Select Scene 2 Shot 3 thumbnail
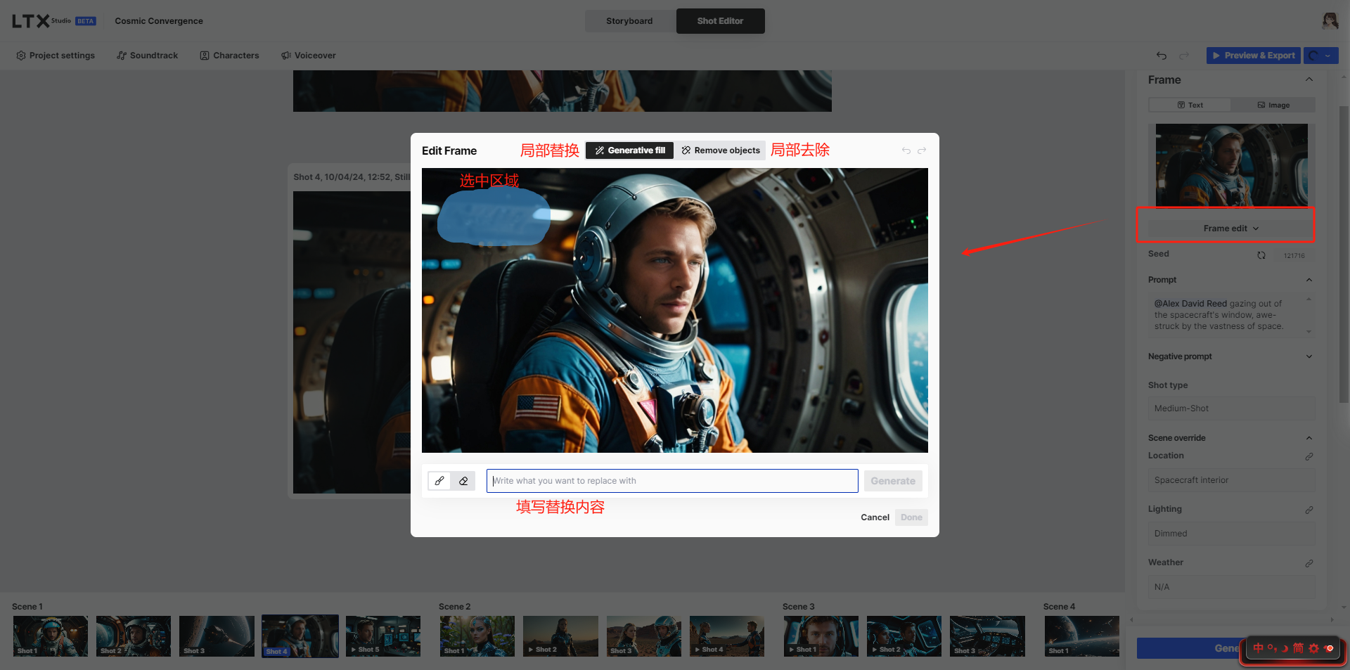The image size is (1350, 670). tap(643, 636)
